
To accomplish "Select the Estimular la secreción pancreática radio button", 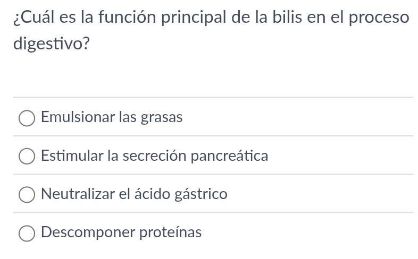I will click(27, 157).
